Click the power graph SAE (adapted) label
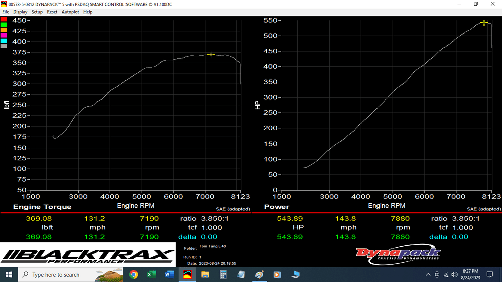The width and height of the screenshot is (502, 282). click(484, 209)
